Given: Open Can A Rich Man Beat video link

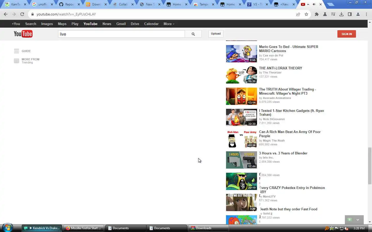Looking at the screenshot, I should tap(290, 134).
